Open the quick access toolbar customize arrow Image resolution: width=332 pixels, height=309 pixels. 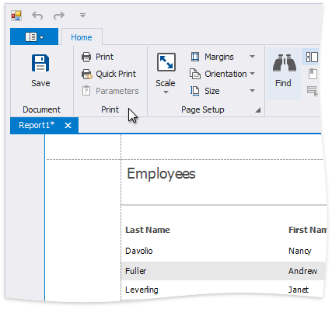pos(82,16)
